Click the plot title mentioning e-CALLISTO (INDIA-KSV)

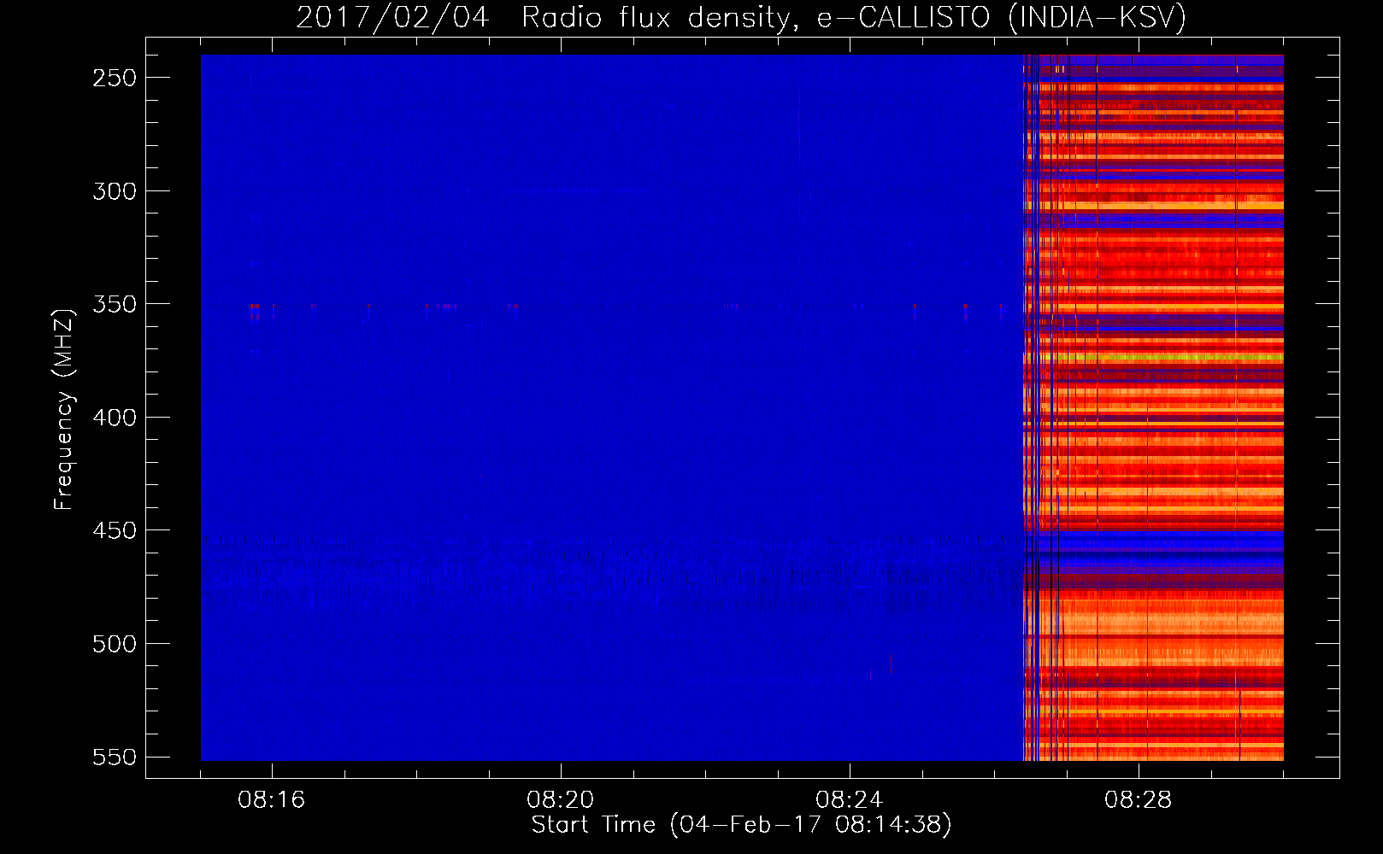pos(741,17)
